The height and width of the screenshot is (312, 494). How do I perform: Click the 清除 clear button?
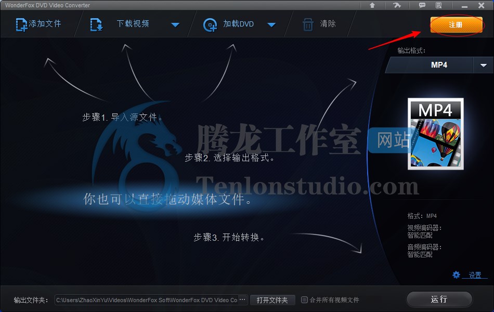pyautogui.click(x=319, y=24)
